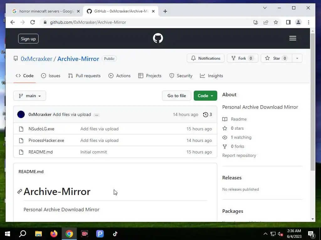
Task: Click the Chrome back arrow
Action: tap(13, 22)
